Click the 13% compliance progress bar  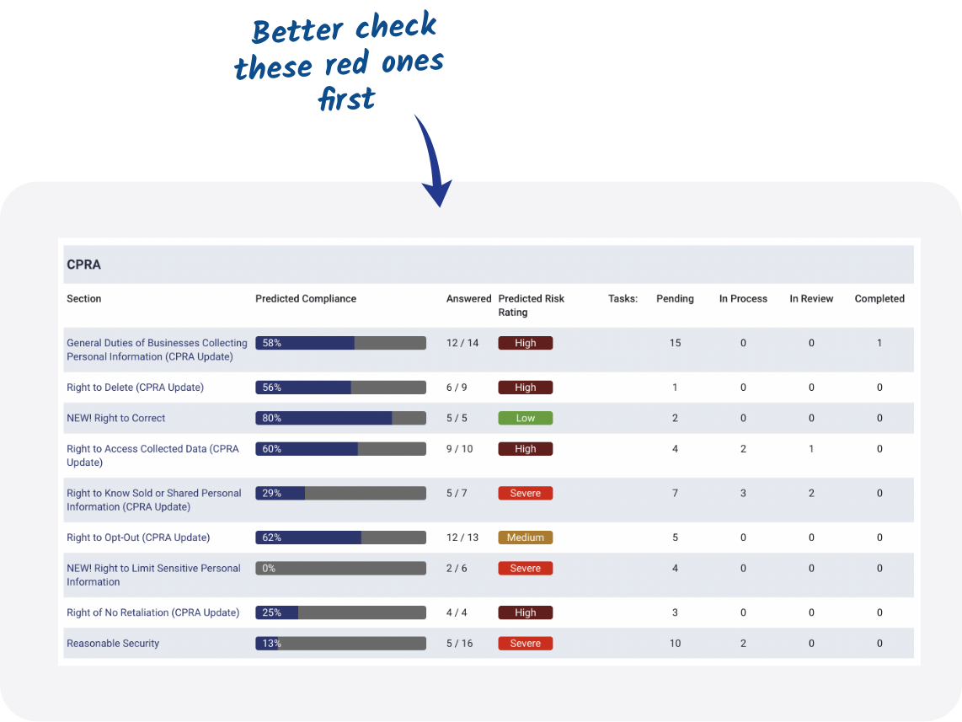click(340, 644)
